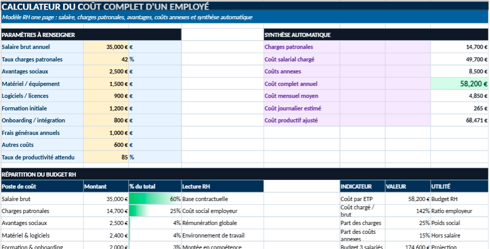
Task: Click the 'Coût productif ajusté' label
Action: click(291, 120)
